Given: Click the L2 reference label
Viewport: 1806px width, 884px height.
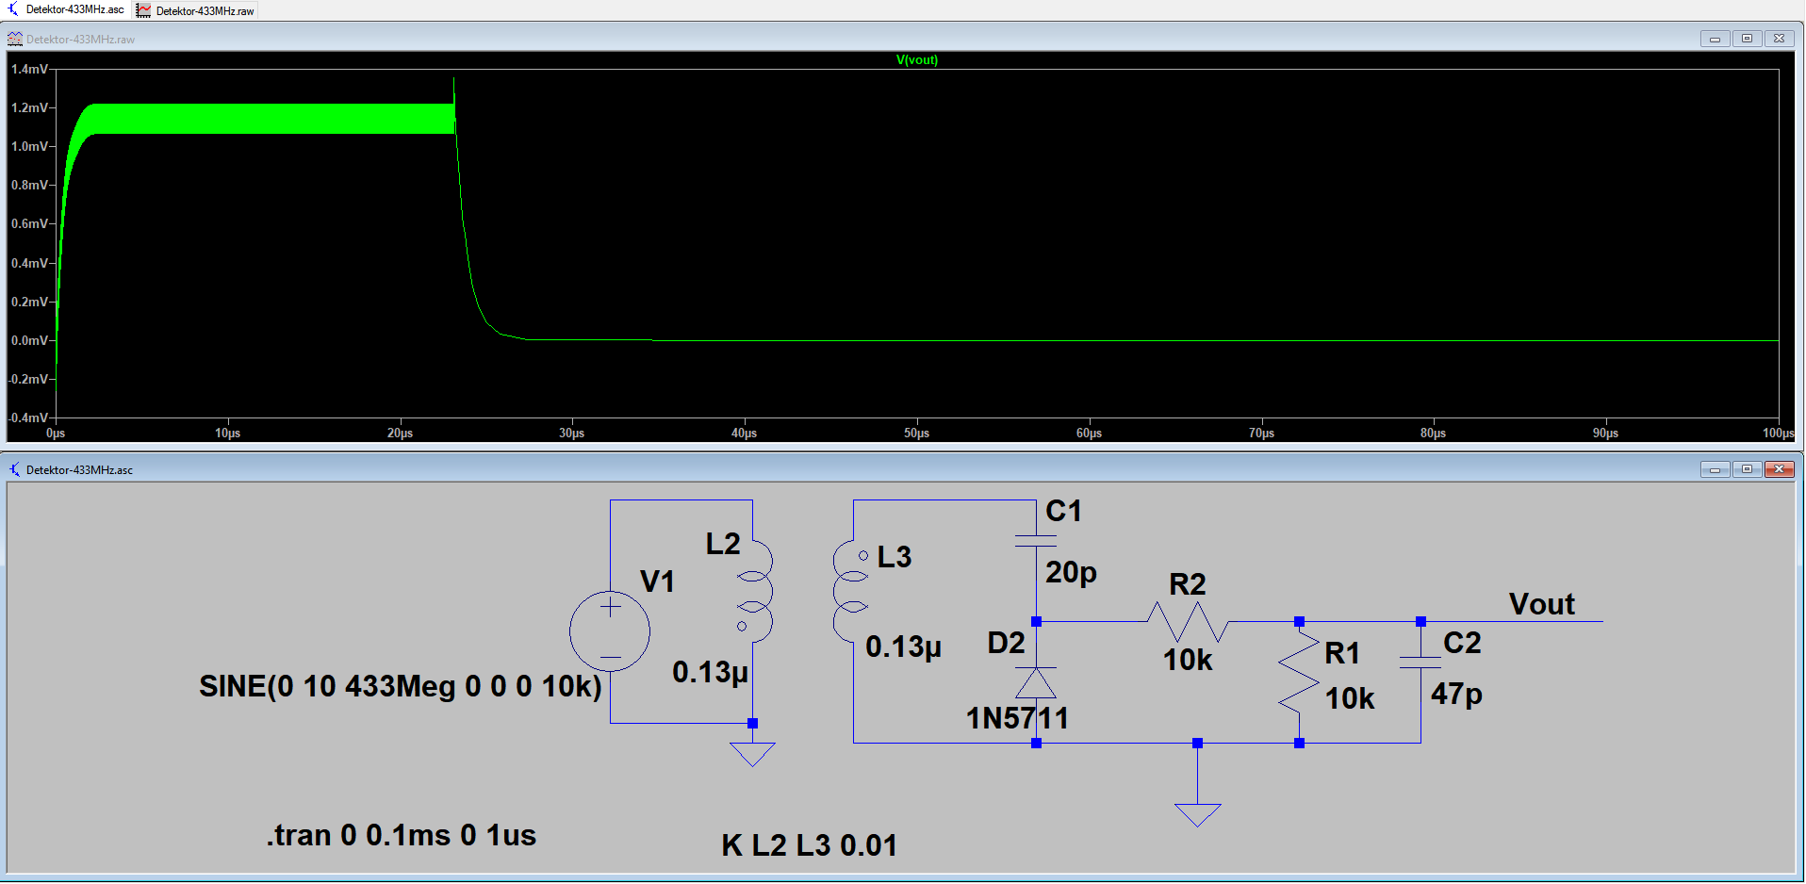Looking at the screenshot, I should [x=723, y=544].
